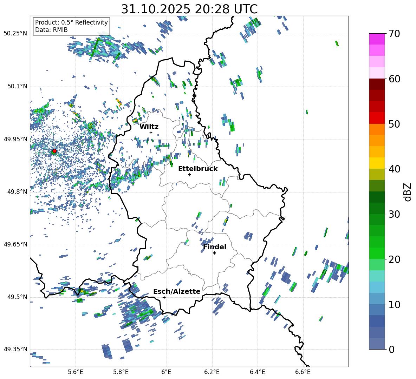Click the Data: RMIB text

[51, 30]
